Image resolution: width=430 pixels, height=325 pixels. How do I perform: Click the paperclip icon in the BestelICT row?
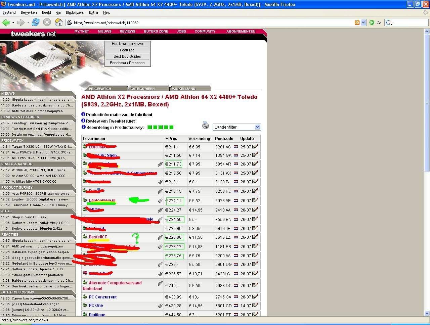[160, 237]
